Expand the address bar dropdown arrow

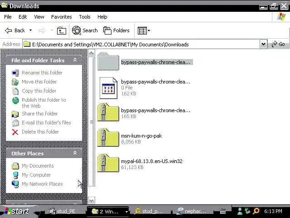[x=264, y=45]
